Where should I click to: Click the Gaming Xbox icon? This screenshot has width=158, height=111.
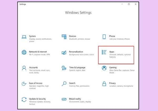tap(104, 68)
